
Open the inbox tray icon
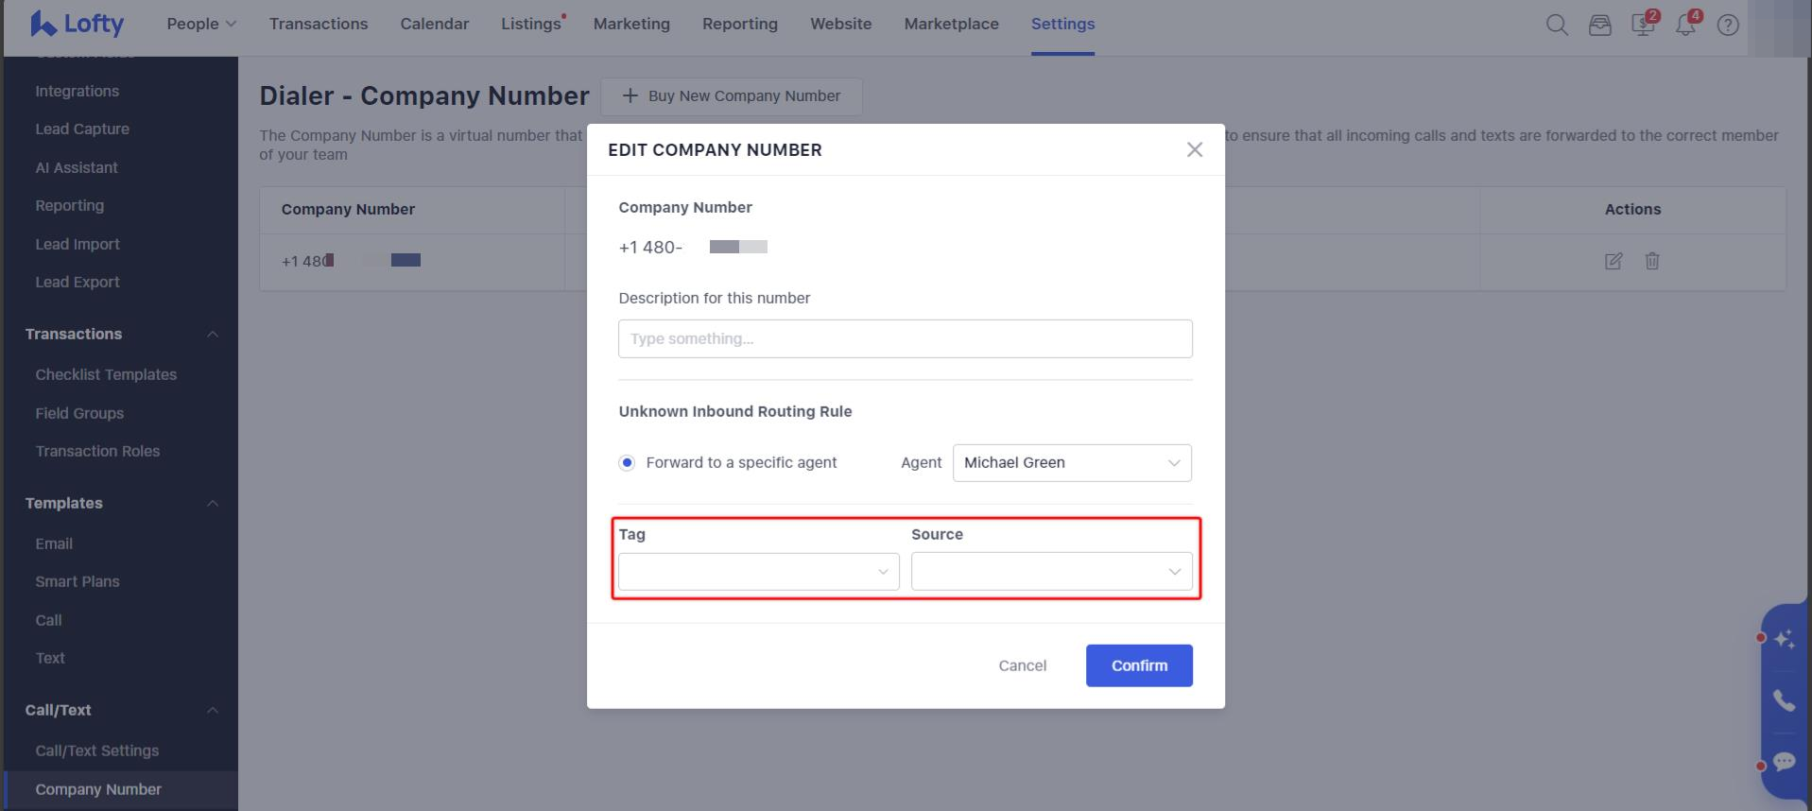pyautogui.click(x=1599, y=26)
